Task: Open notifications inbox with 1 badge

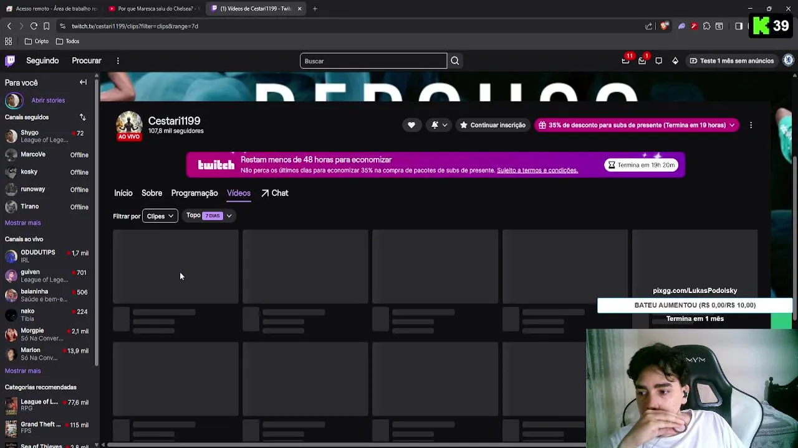Action: click(x=642, y=60)
